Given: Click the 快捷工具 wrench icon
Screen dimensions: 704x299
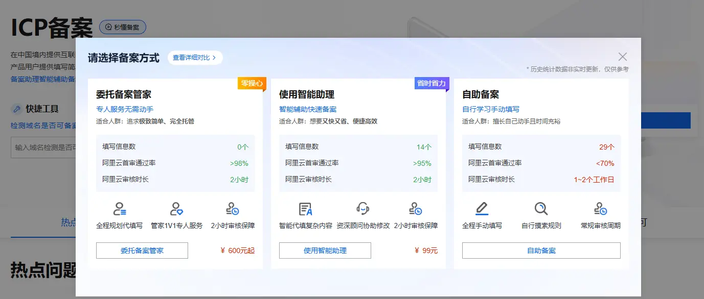Looking at the screenshot, I should 16,109.
